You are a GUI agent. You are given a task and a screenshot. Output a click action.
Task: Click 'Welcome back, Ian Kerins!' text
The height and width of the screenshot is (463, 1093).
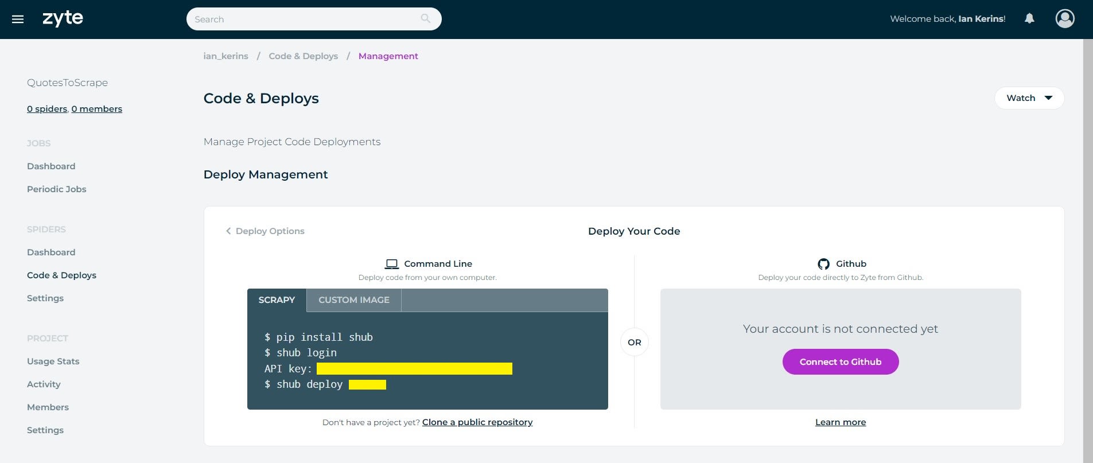coord(947,19)
